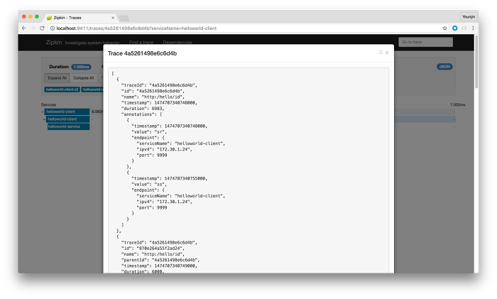Image resolution: width=497 pixels, height=299 pixels.
Task: Click the Go to trace input field
Action: [425, 43]
